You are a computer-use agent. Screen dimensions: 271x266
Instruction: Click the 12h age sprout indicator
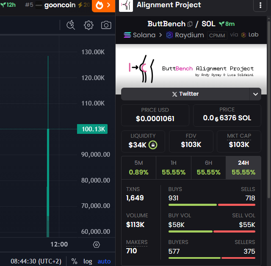[8, 5]
